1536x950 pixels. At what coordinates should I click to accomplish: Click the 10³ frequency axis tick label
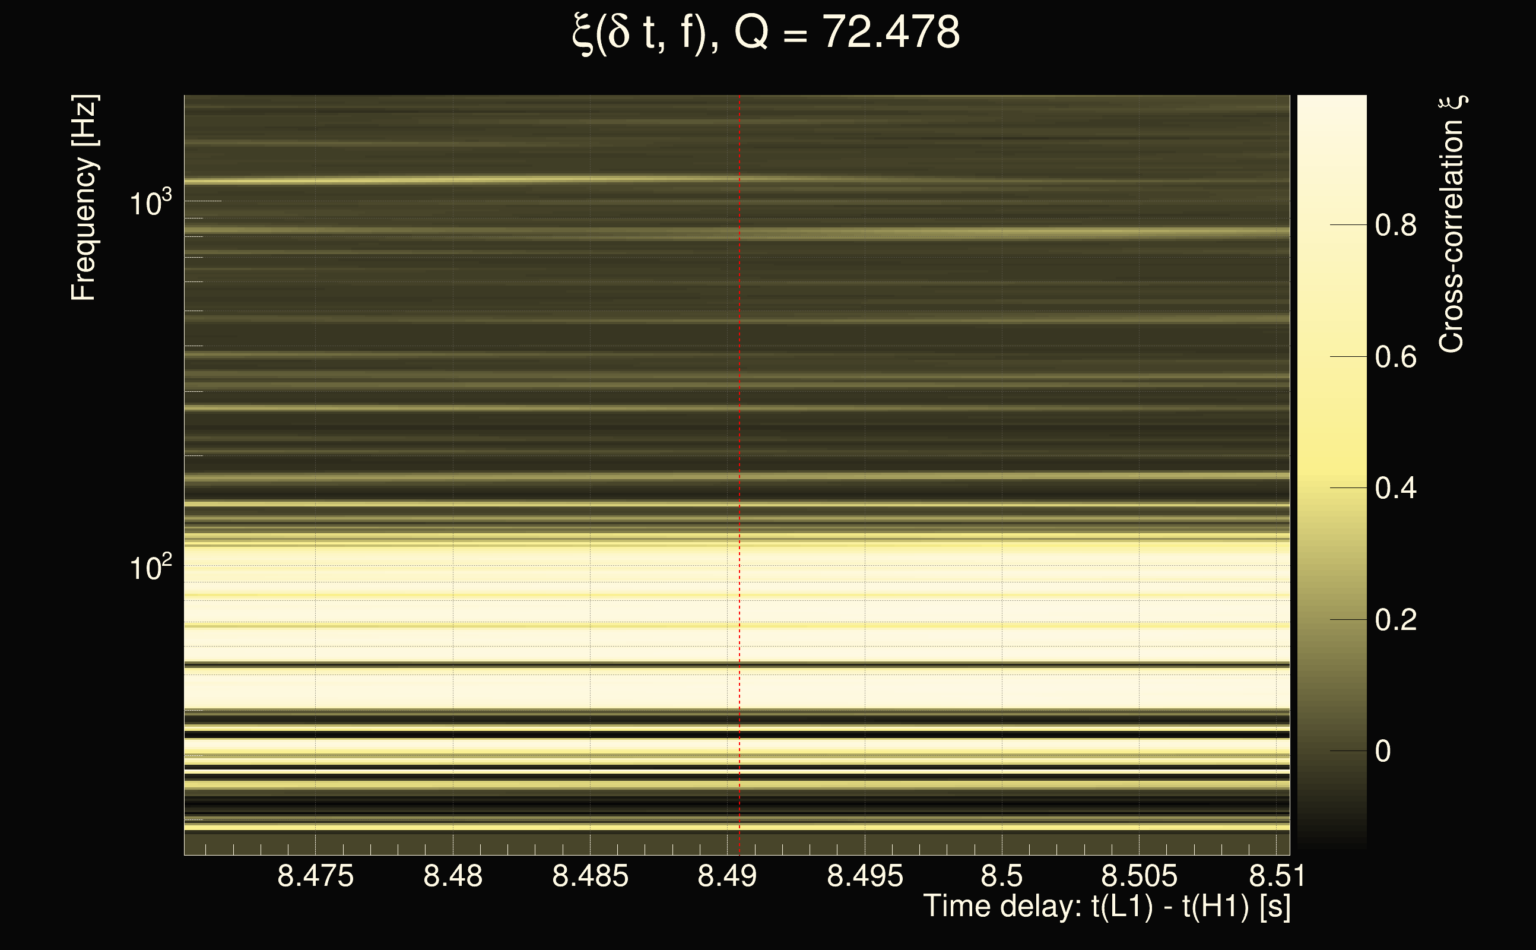pos(150,204)
